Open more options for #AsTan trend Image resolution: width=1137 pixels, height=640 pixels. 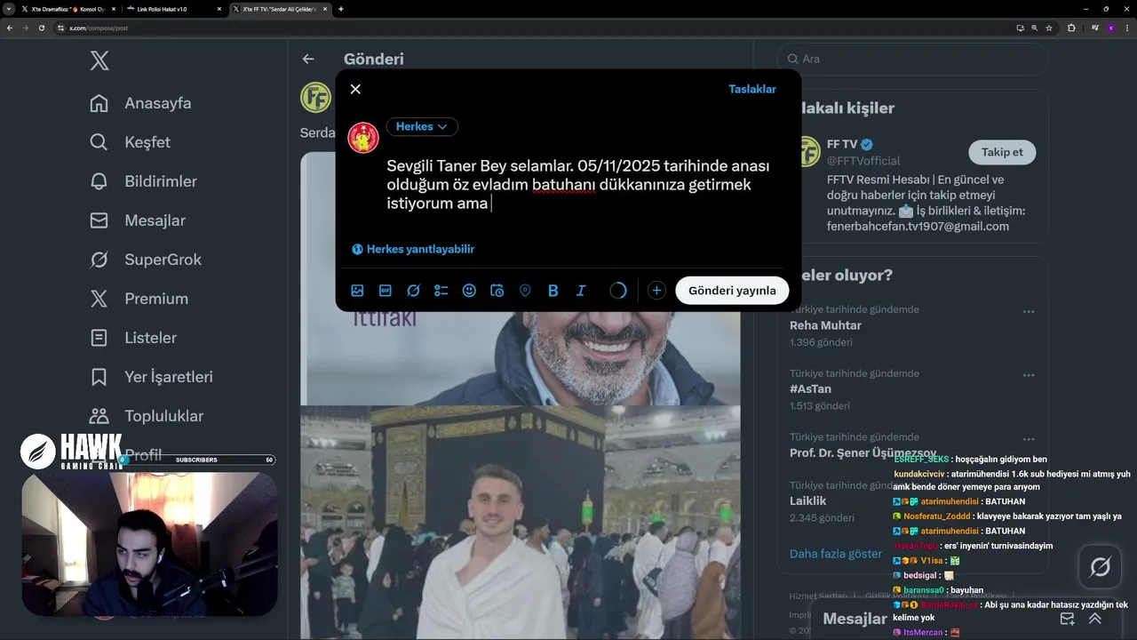pos(1029,375)
